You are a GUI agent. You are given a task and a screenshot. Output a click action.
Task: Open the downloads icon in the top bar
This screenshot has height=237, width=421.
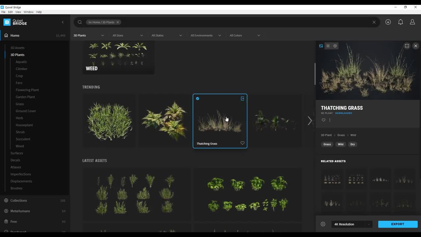(x=388, y=22)
